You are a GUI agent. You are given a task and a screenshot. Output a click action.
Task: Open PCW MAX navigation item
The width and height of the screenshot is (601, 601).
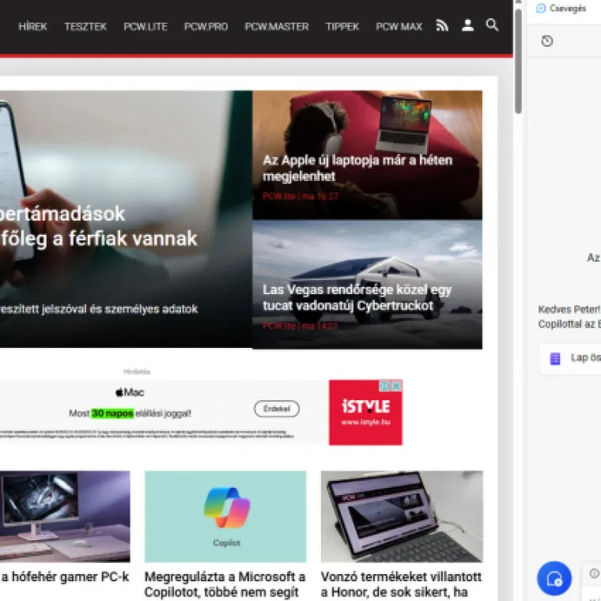(399, 26)
